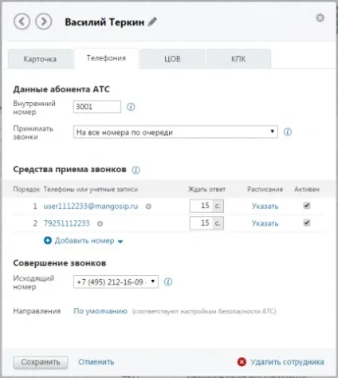Open the Исходящий номер dropdown
Viewport: 338px width, 378px height.
[116, 282]
